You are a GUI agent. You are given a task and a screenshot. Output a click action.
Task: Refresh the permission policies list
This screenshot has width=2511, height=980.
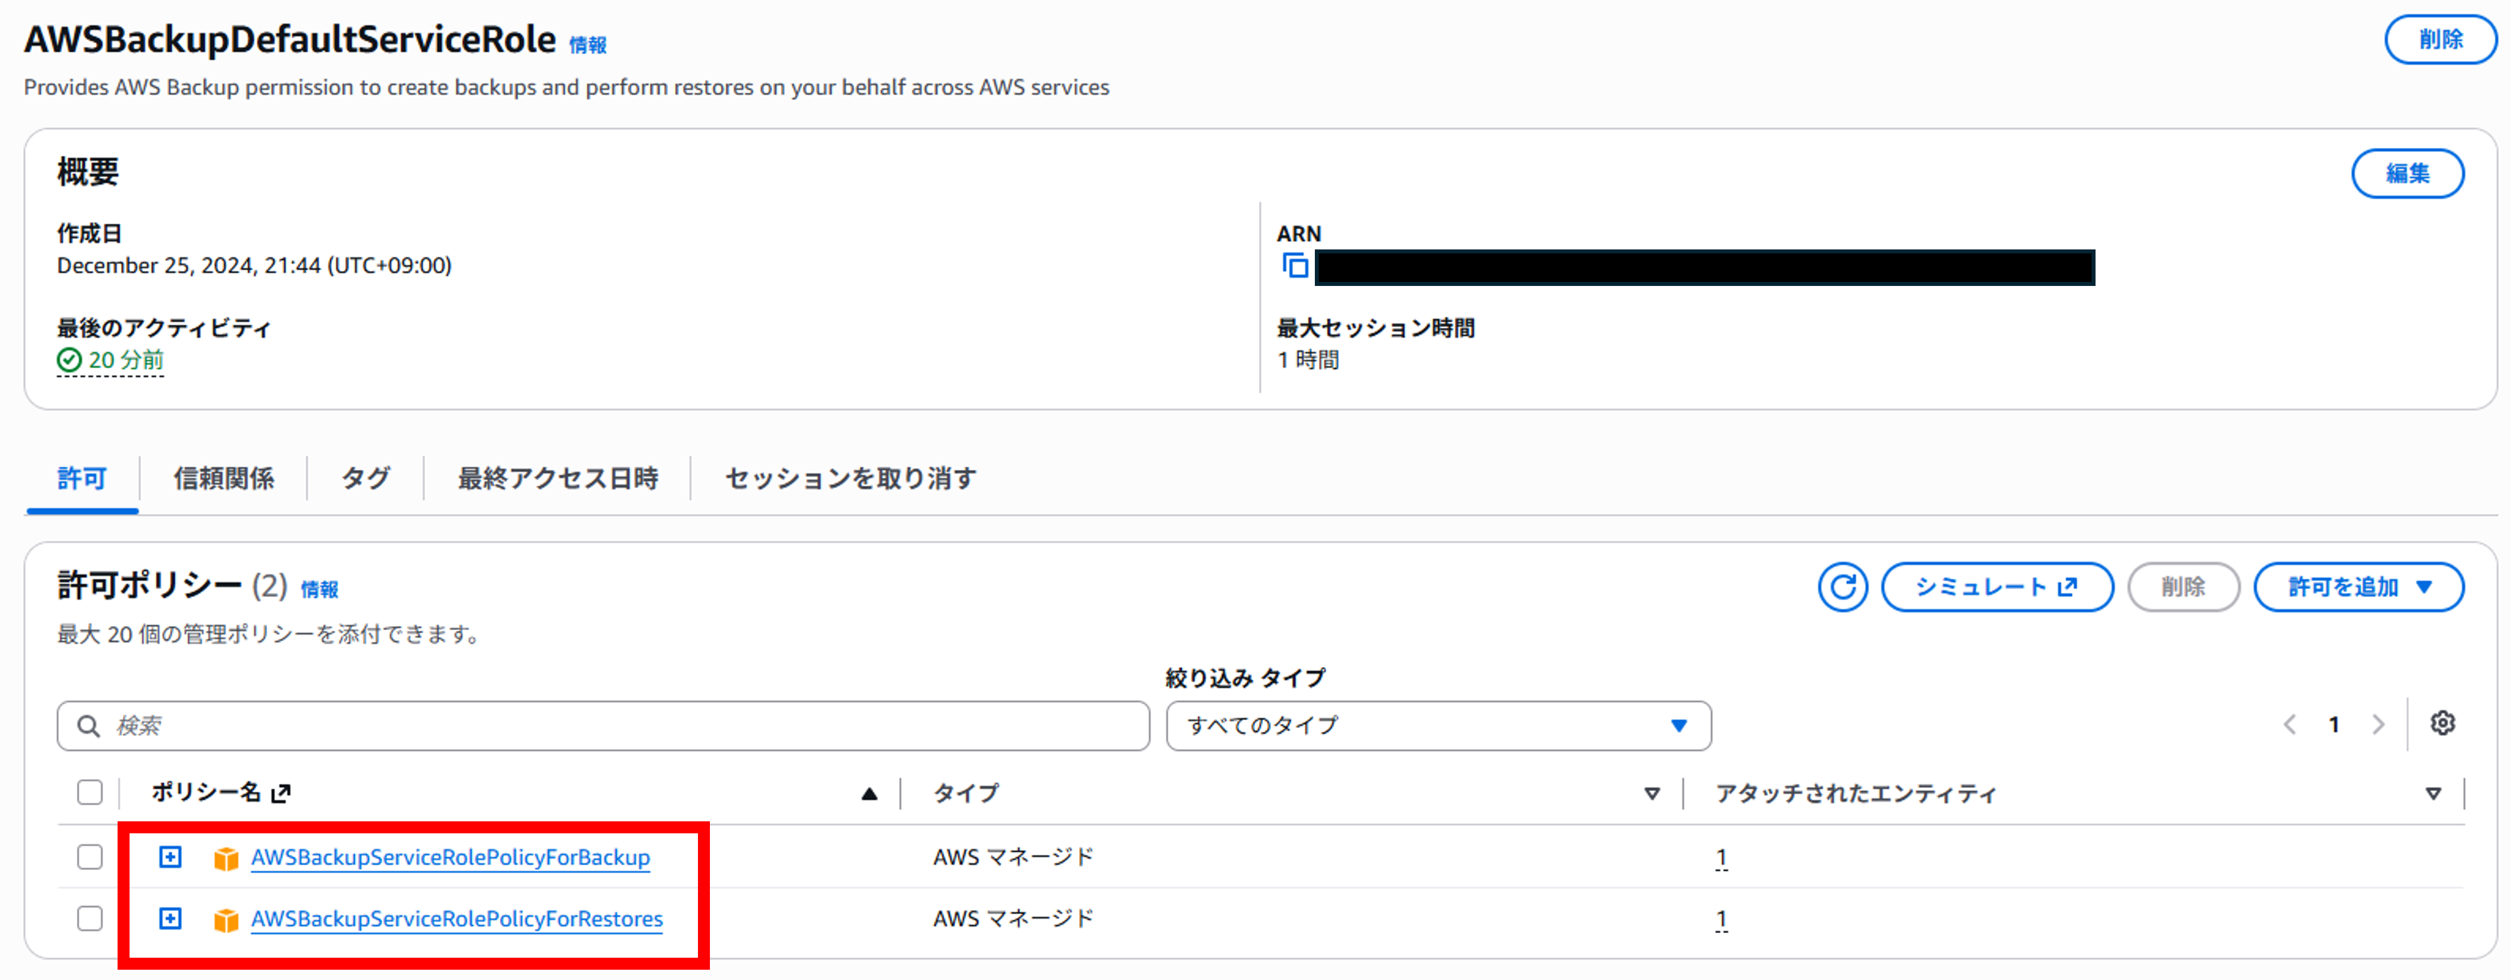click(x=1842, y=587)
